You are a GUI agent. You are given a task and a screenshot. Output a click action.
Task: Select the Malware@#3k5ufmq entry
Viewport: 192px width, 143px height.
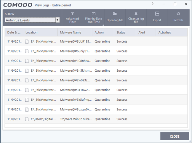coord(96,100)
